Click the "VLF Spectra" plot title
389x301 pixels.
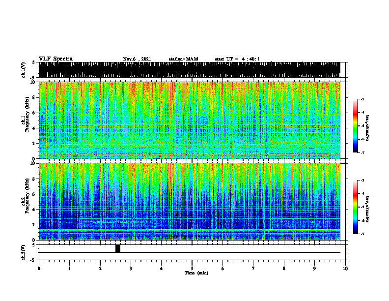[x=56, y=59]
